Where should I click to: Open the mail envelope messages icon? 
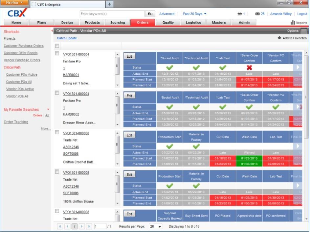(x=257, y=14)
